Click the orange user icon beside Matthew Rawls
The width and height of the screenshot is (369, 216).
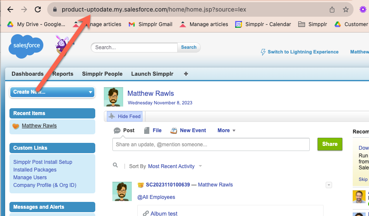[16, 126]
